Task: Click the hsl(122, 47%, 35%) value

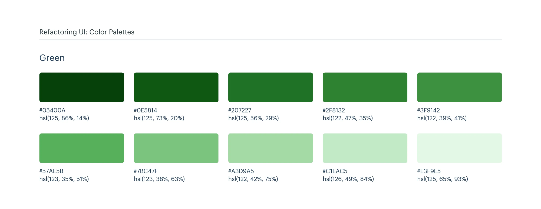Action: click(x=348, y=118)
